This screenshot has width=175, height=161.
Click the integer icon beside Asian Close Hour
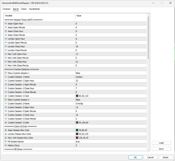(6, 31)
